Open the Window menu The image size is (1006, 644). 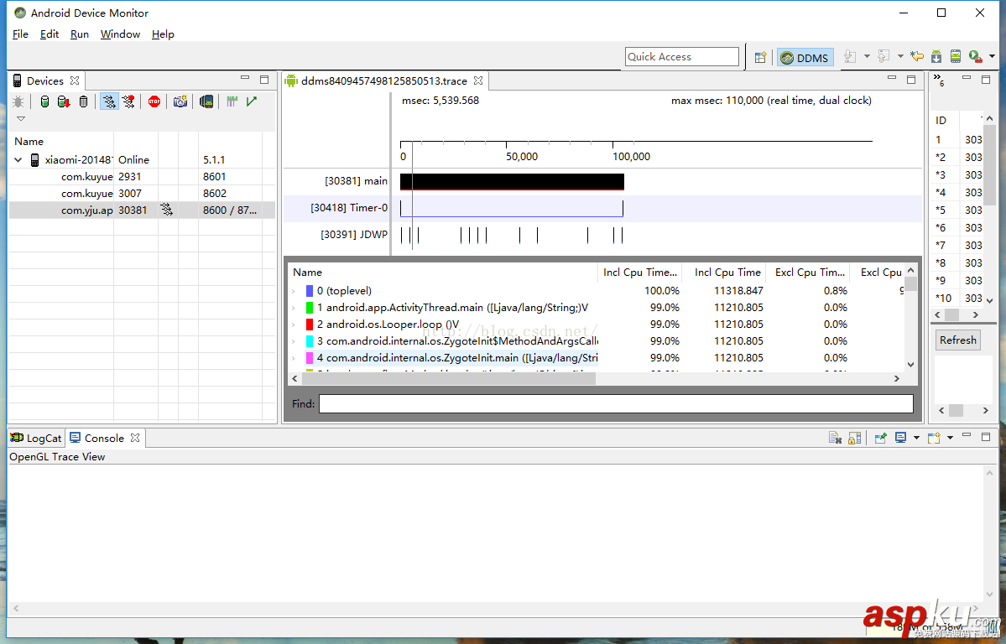coord(120,34)
